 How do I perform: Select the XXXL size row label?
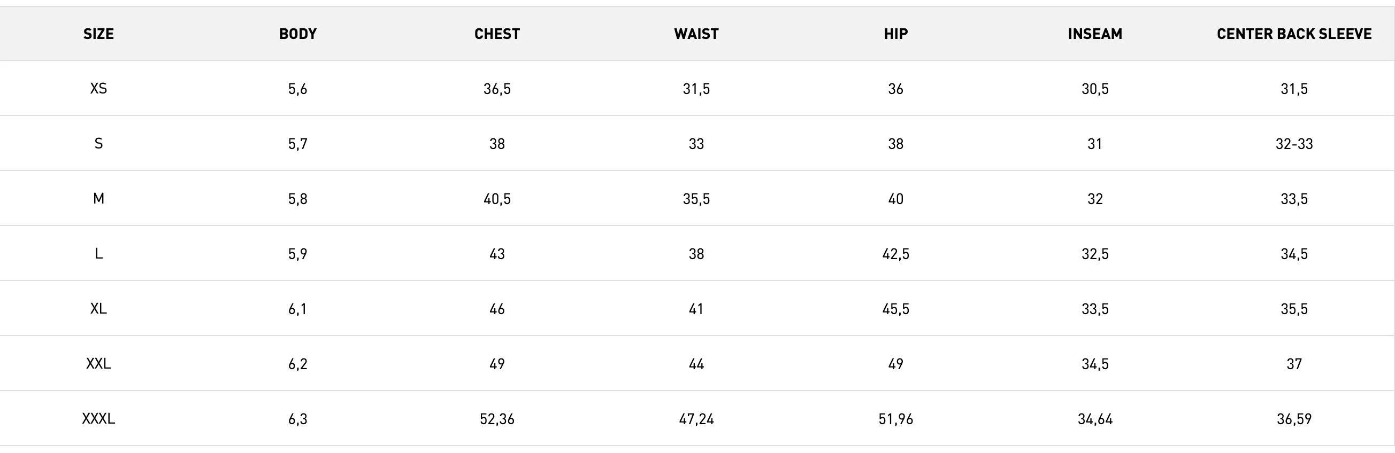[x=98, y=419]
